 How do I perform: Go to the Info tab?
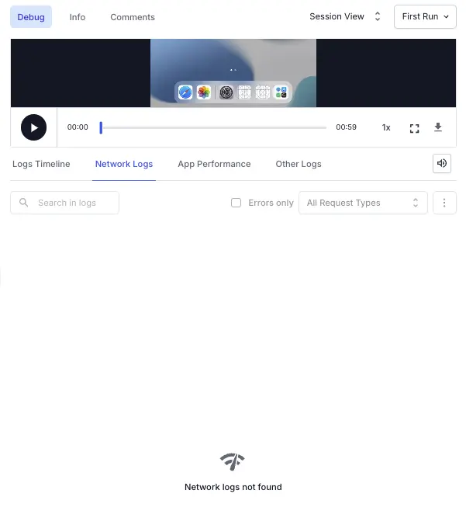(x=78, y=17)
